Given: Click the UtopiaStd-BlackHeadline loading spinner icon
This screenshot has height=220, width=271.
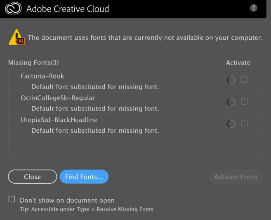Looking at the screenshot, I should click(x=231, y=124).
